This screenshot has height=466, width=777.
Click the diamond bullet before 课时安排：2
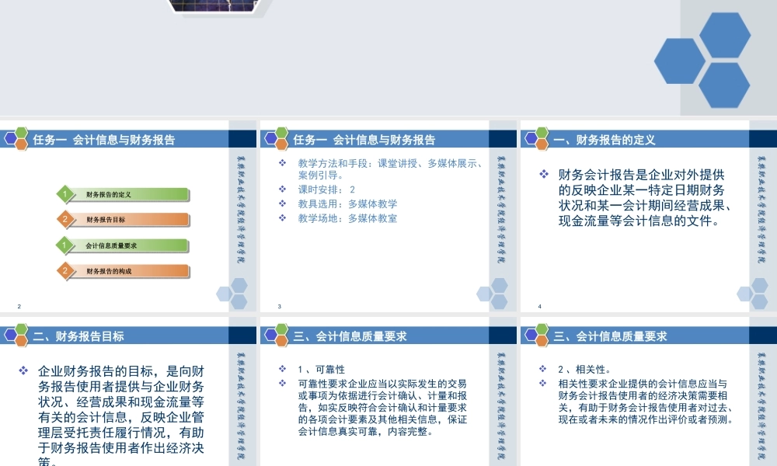[x=281, y=186]
